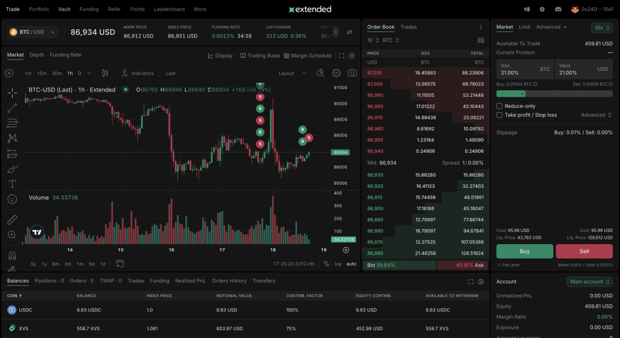Open the Discord icon in header
Viewport: 620px width, 338px height.
(x=558, y=10)
